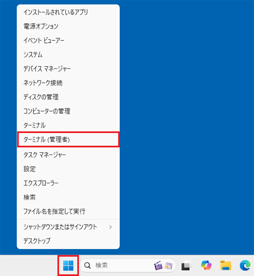
Task: Choose 電源オプション from the menu
Action: (x=68, y=26)
